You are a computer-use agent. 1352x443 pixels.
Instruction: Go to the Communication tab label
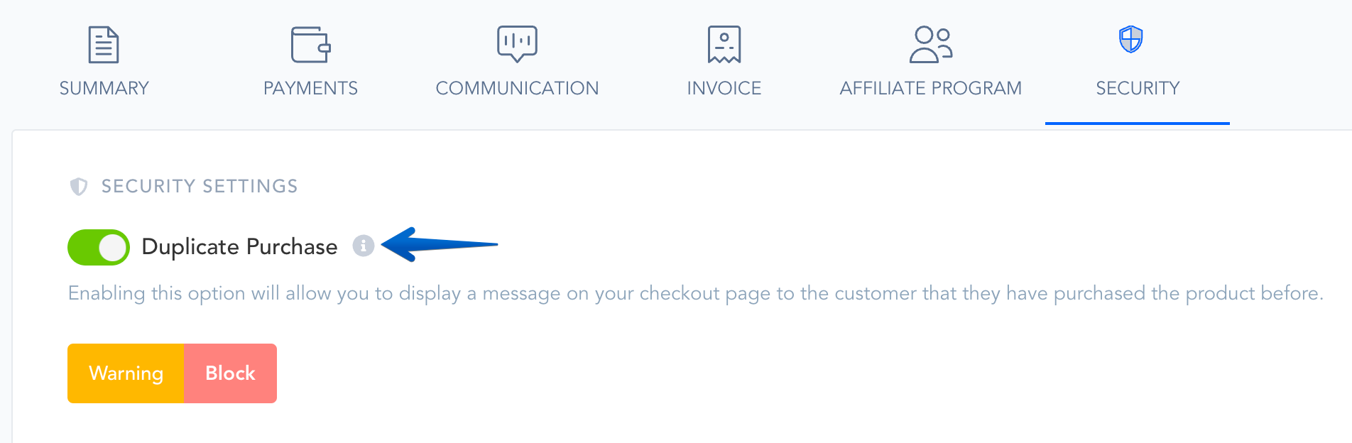coord(517,88)
